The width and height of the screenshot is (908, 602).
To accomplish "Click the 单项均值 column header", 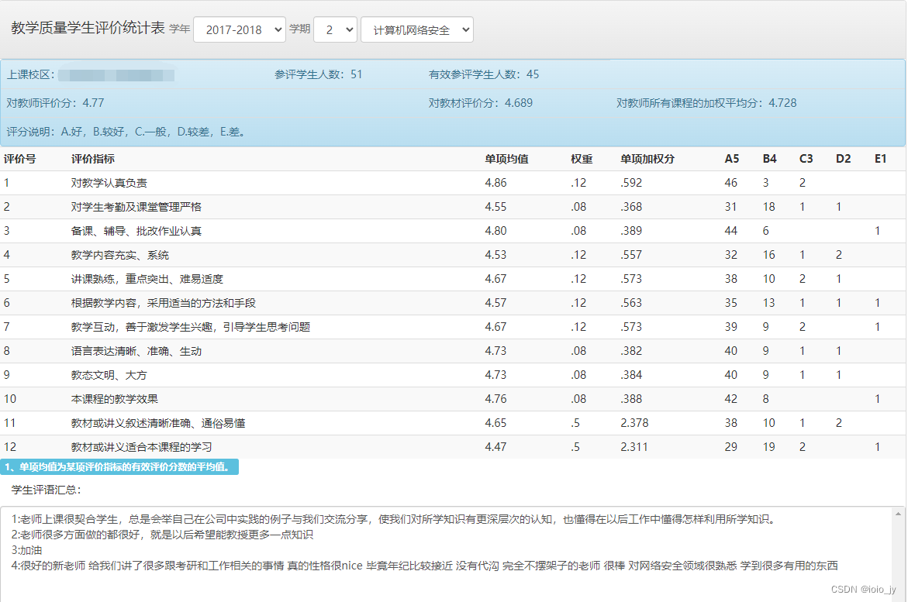I will (506, 159).
